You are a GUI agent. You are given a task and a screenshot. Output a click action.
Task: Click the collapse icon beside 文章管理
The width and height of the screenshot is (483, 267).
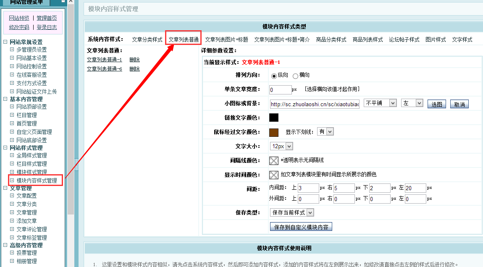point(5,188)
